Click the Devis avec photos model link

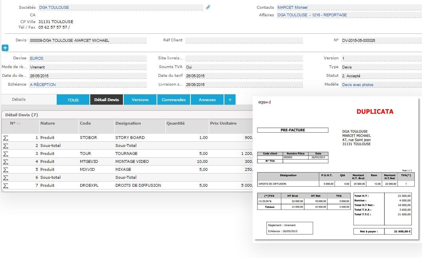[358, 84]
